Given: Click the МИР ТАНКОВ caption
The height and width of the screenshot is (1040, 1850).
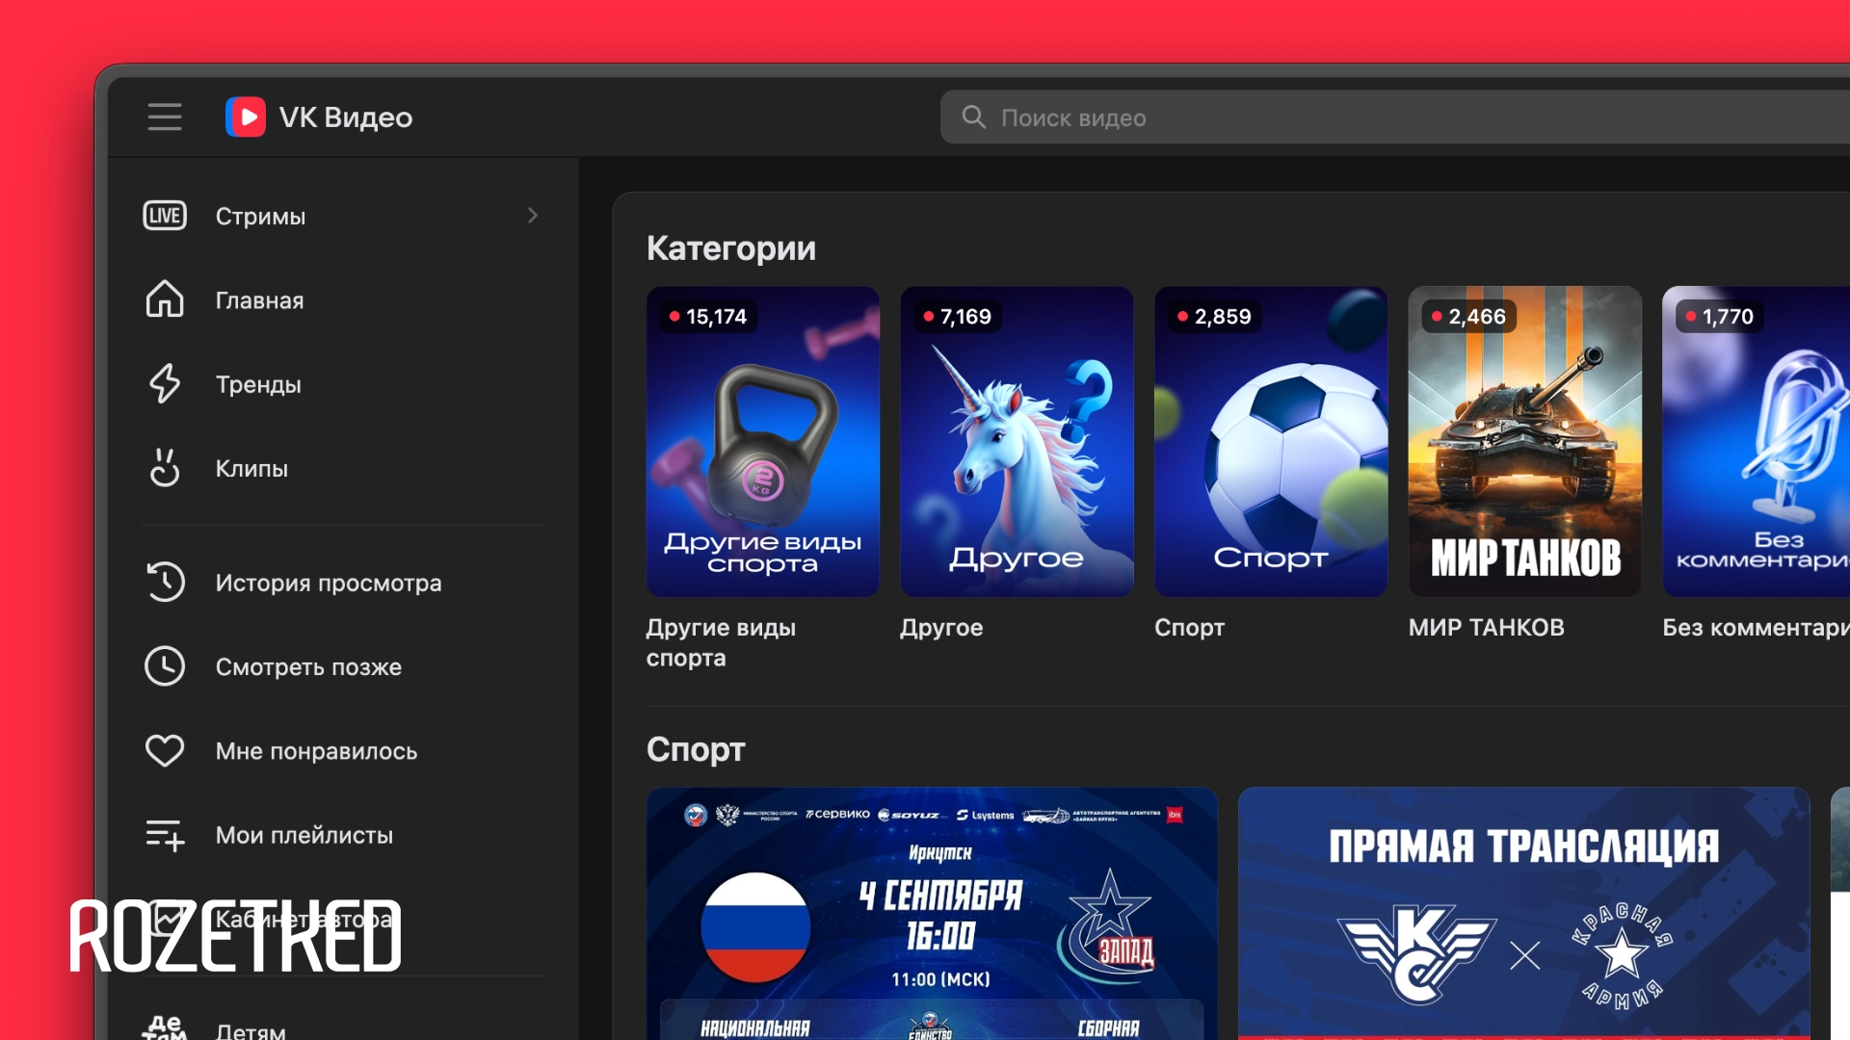Looking at the screenshot, I should [x=1486, y=628].
